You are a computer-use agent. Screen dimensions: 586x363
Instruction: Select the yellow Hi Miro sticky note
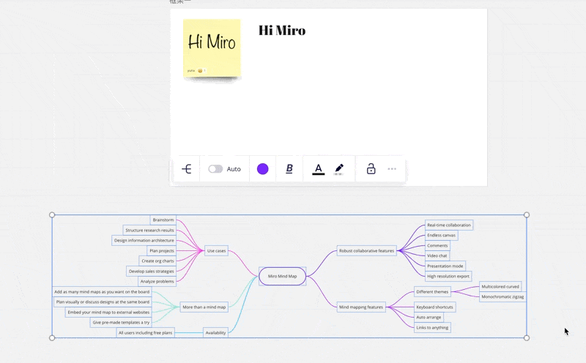click(212, 48)
